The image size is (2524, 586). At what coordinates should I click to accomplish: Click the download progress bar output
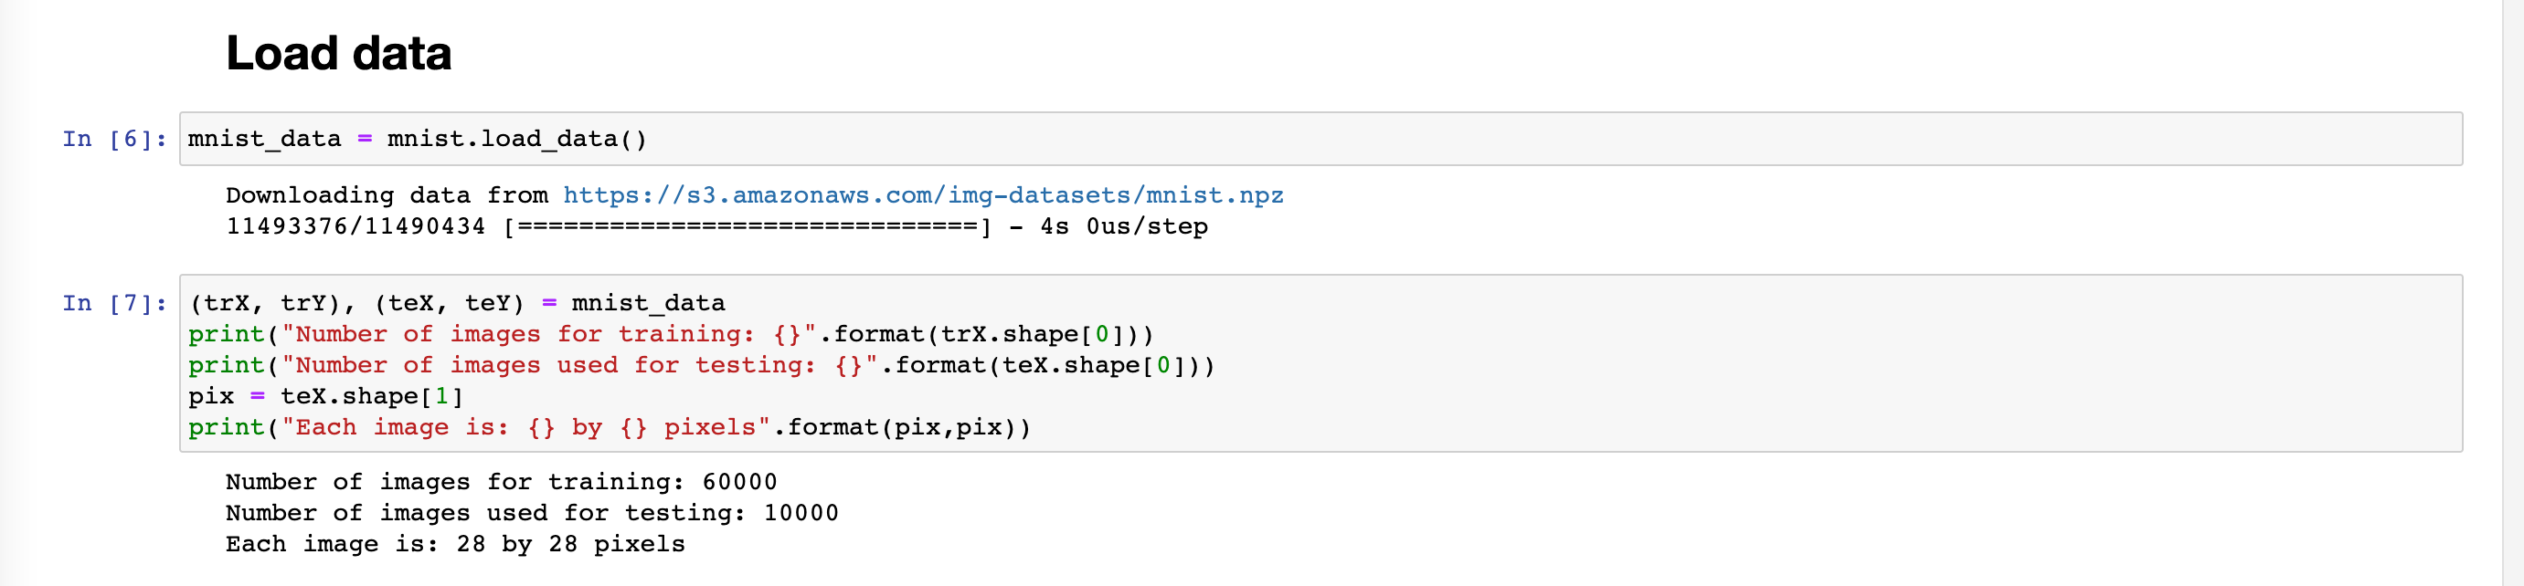pos(748,227)
